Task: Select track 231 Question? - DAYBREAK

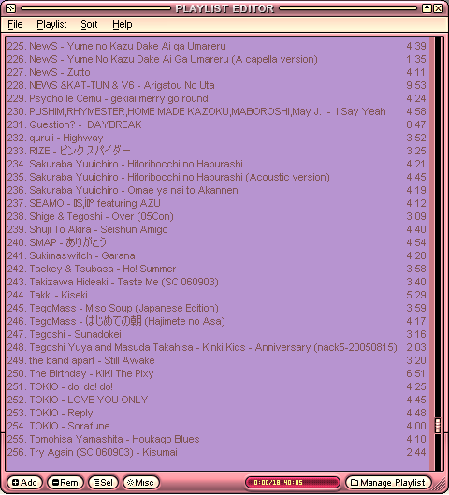Action: pyautogui.click(x=217, y=124)
